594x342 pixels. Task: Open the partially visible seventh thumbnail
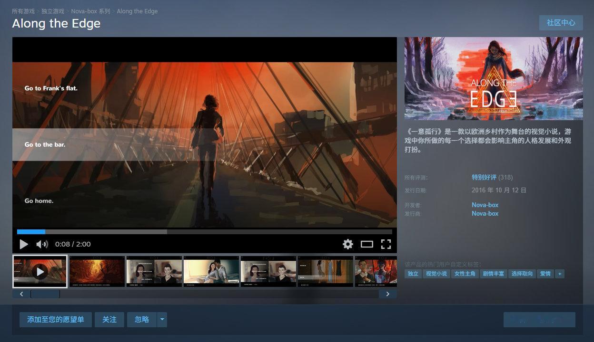(x=376, y=272)
